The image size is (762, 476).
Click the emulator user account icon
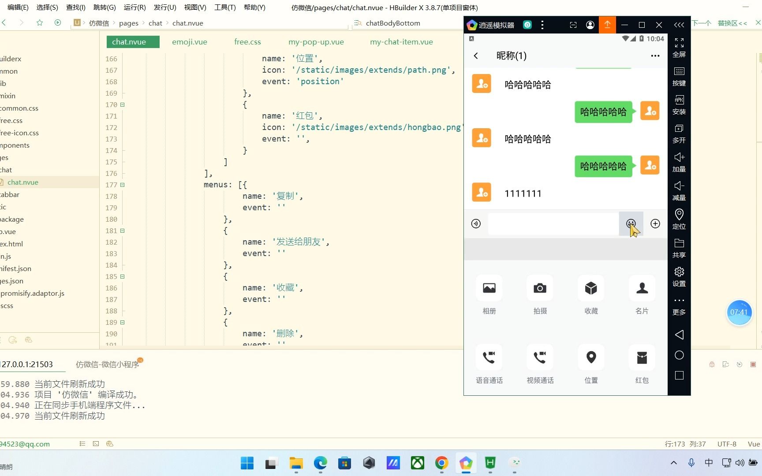pos(590,25)
